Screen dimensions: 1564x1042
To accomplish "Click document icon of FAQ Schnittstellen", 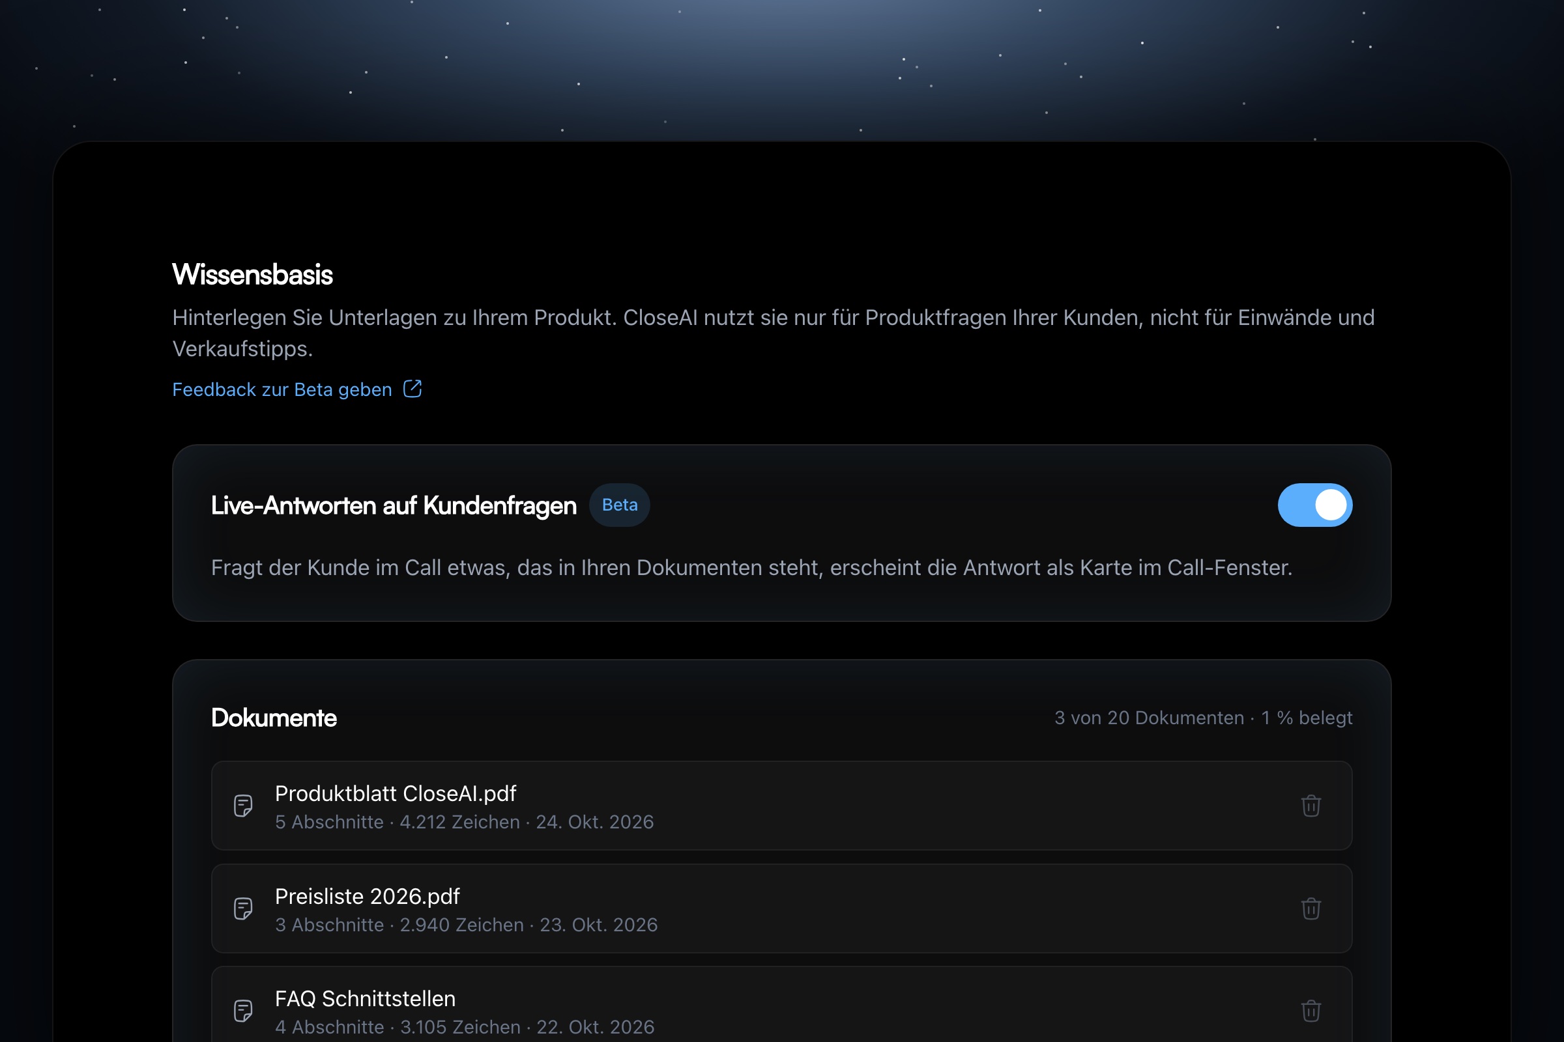I will point(243,1011).
